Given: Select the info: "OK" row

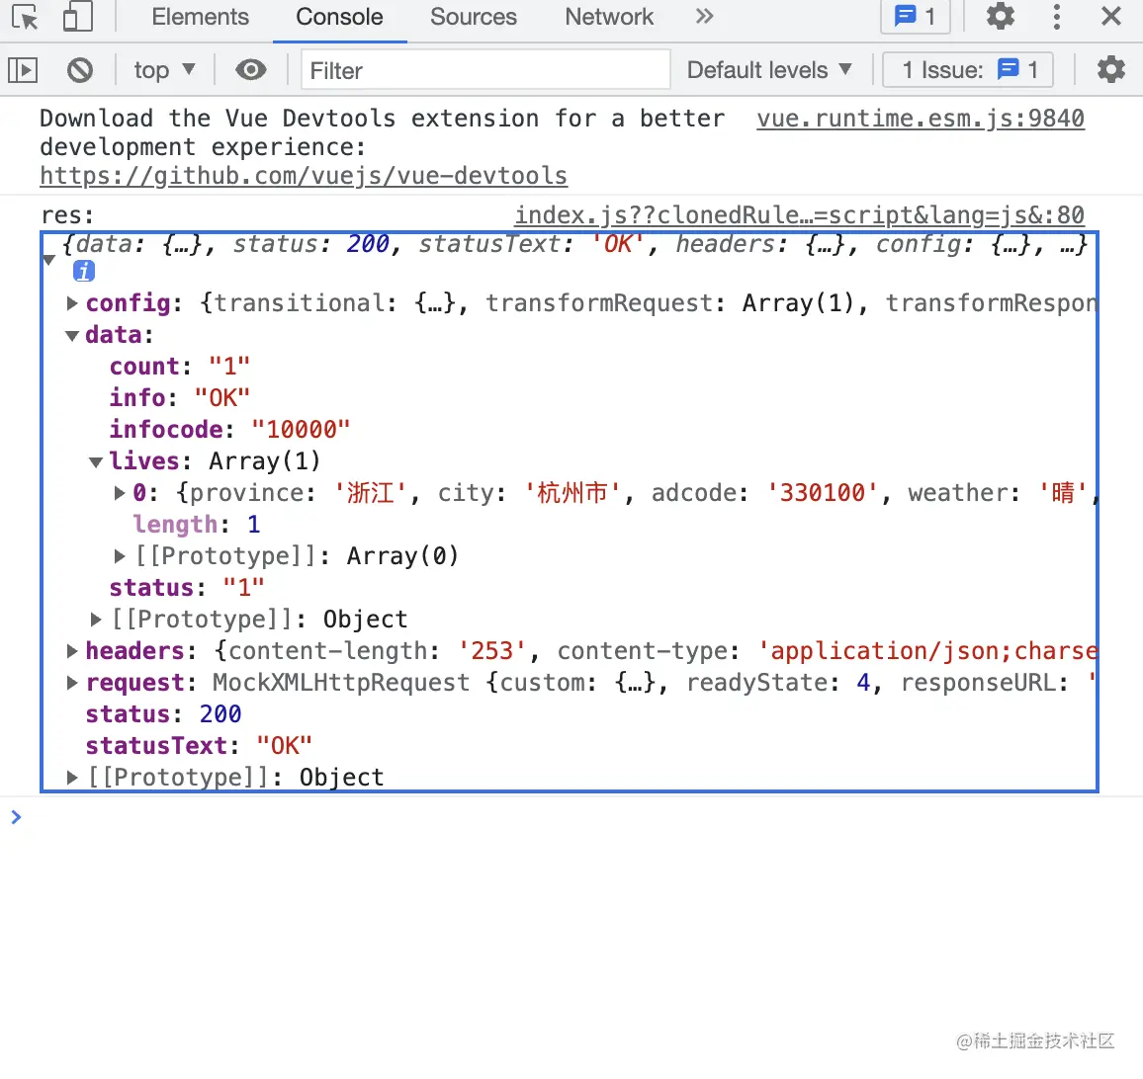Looking at the screenshot, I should (179, 398).
